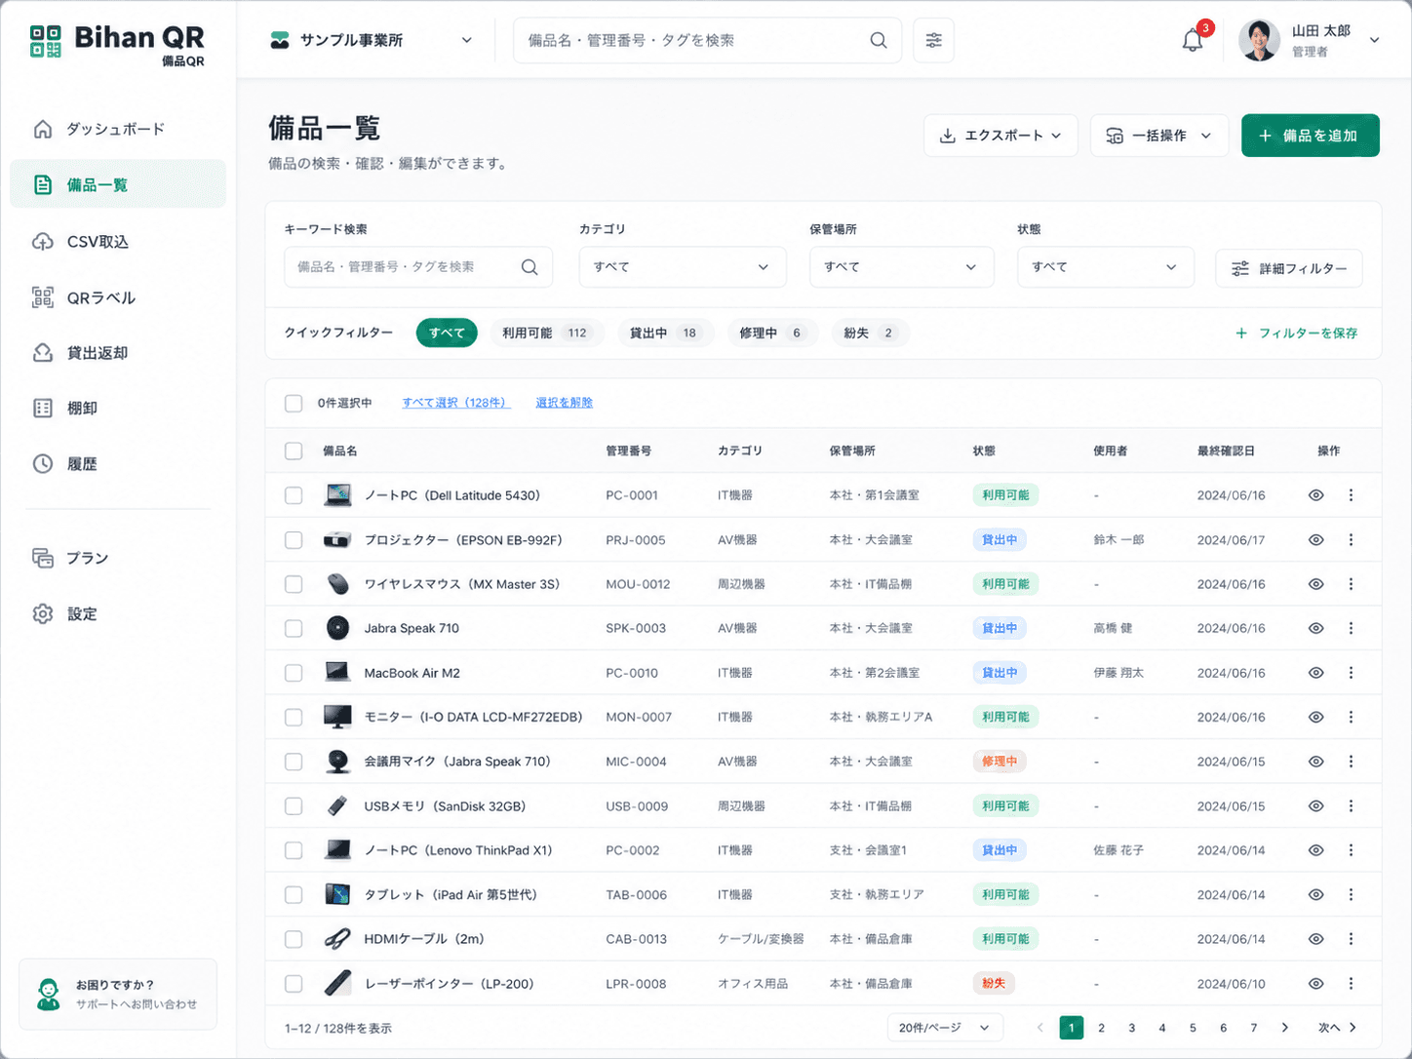View details via eye icon for Jabra Speak 710

1315,628
